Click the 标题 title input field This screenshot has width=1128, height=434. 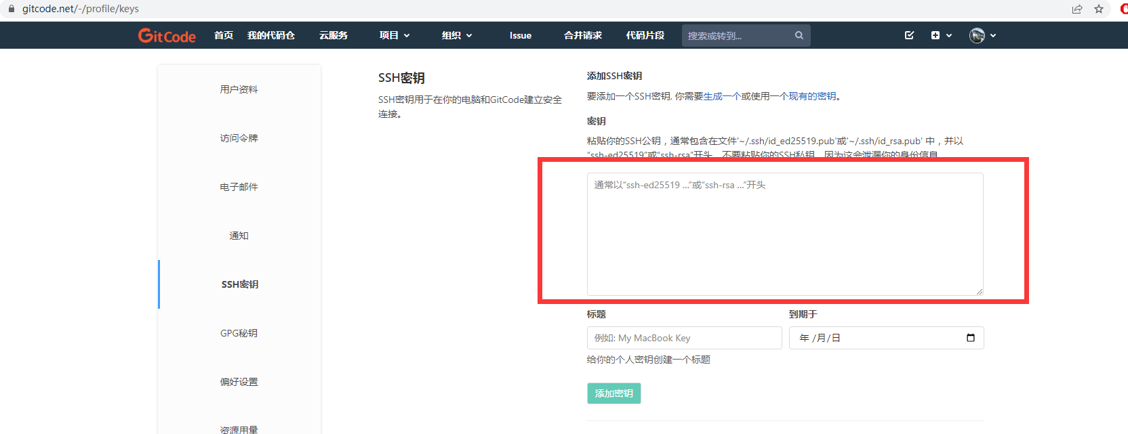[x=684, y=338]
